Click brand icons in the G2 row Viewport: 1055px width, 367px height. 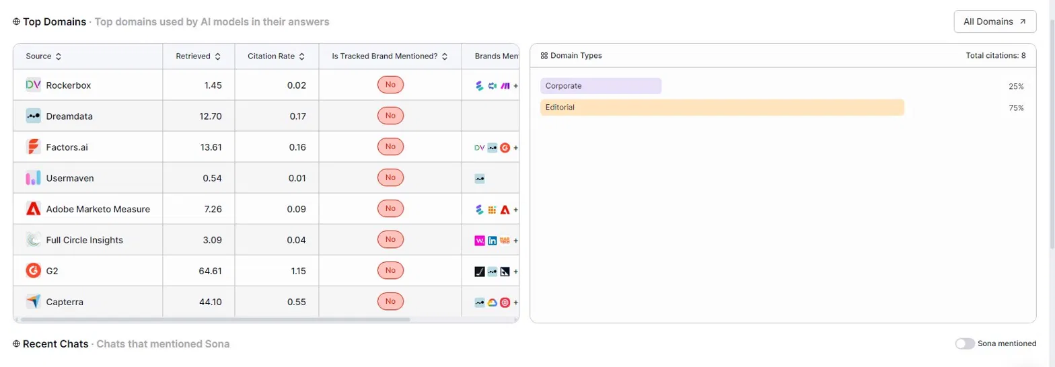click(496, 272)
